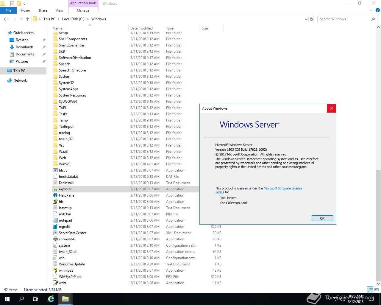381x305 pixels.
Task: Select the hh help application icon
Action: 55,202
